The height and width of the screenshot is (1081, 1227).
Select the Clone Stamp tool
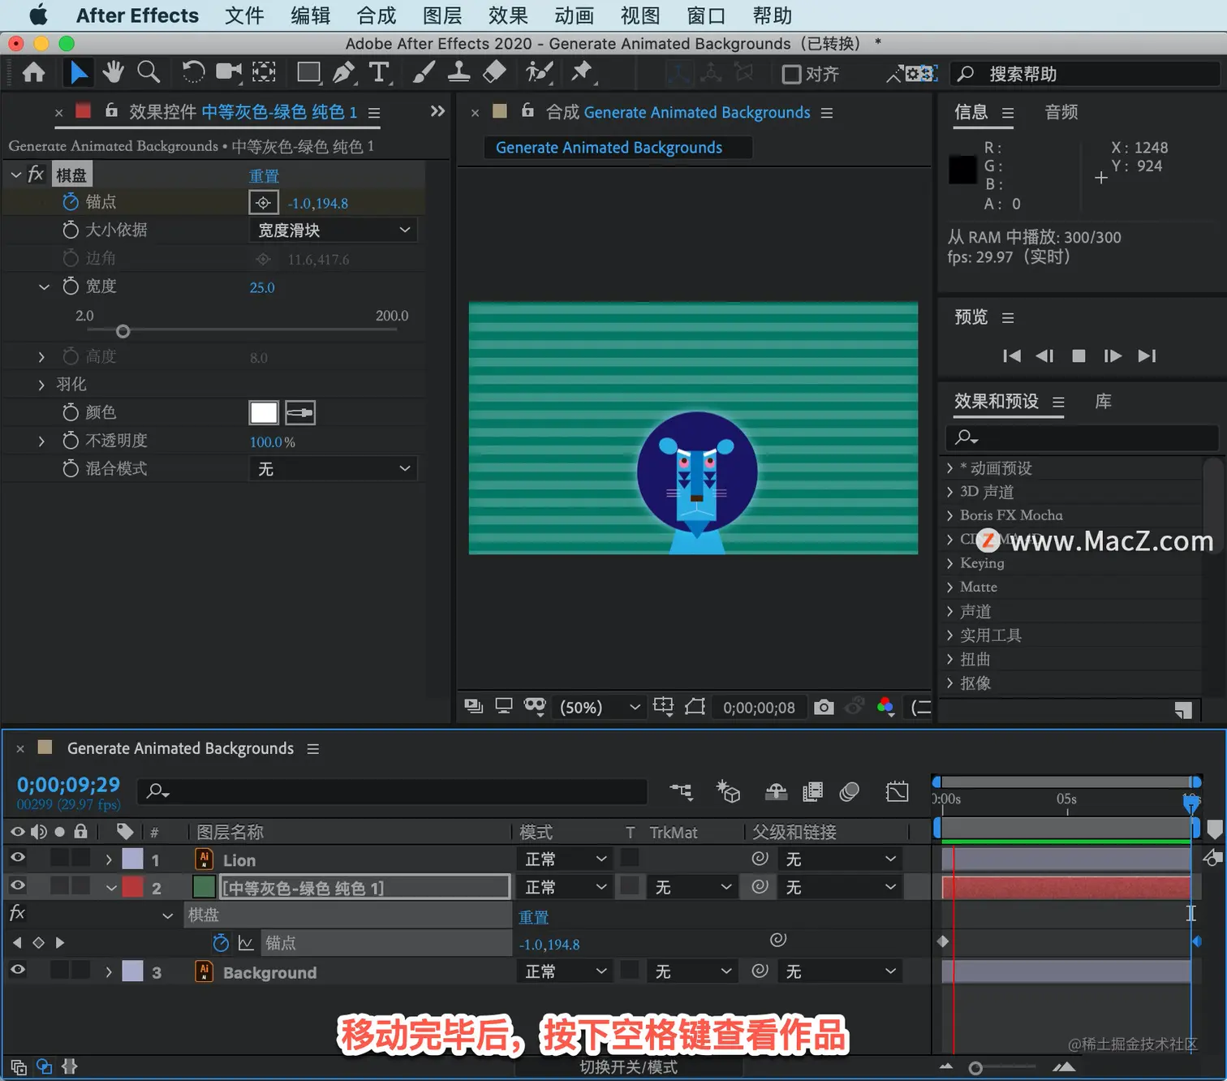(x=459, y=73)
